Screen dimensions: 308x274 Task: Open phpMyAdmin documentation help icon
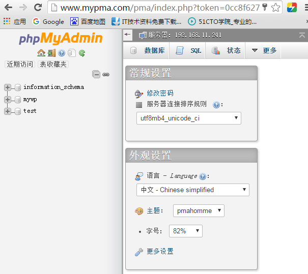[62, 53]
